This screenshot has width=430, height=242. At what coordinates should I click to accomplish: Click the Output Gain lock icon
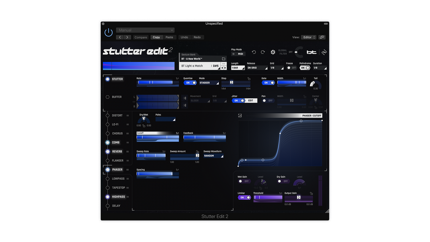[x=311, y=193]
